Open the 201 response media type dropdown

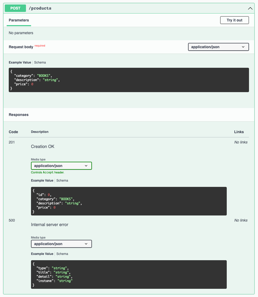coord(61,166)
